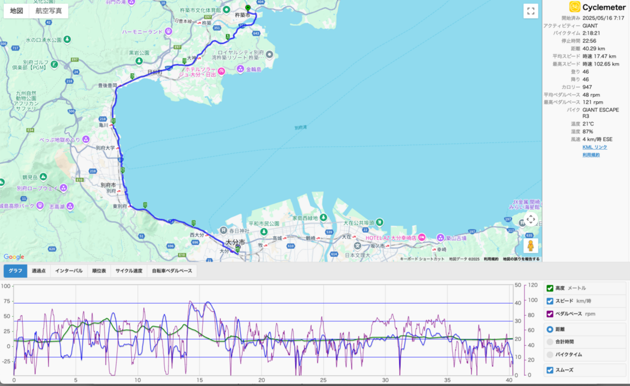Open the 利用規約 link in stats panel

coord(591,155)
